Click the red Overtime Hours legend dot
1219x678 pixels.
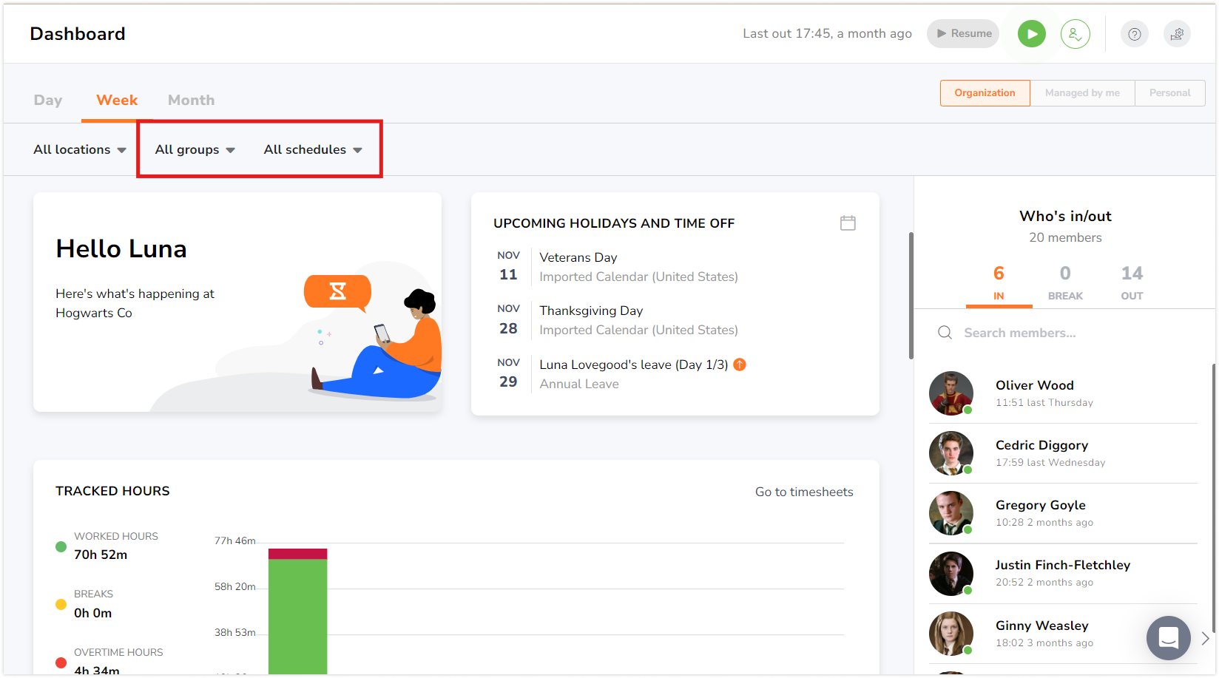[61, 662]
